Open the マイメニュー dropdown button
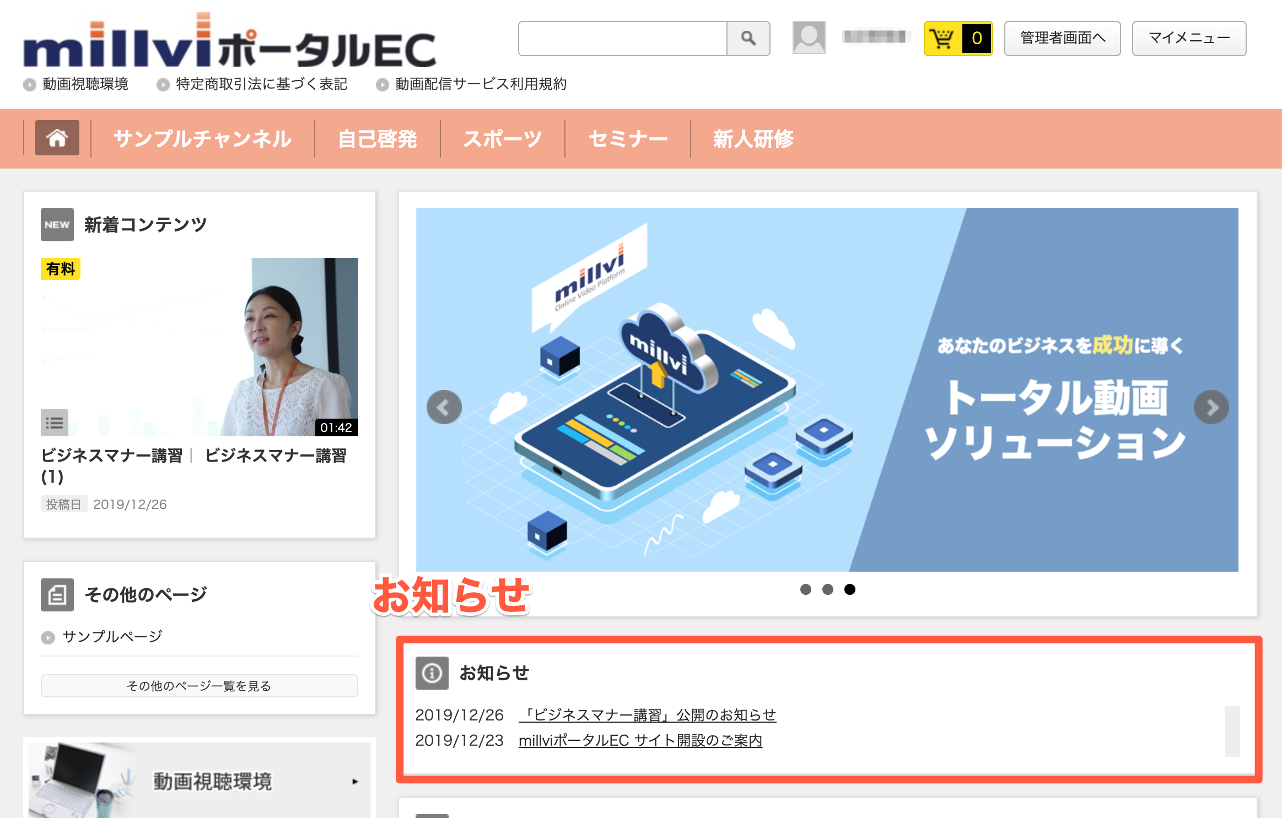The image size is (1282, 818). pos(1189,38)
